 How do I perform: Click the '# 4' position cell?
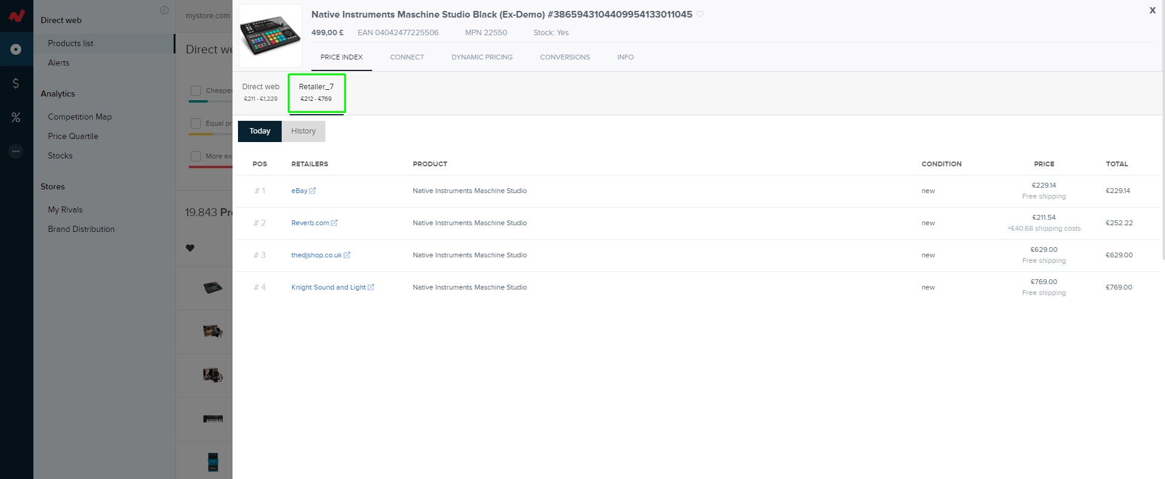coord(260,287)
